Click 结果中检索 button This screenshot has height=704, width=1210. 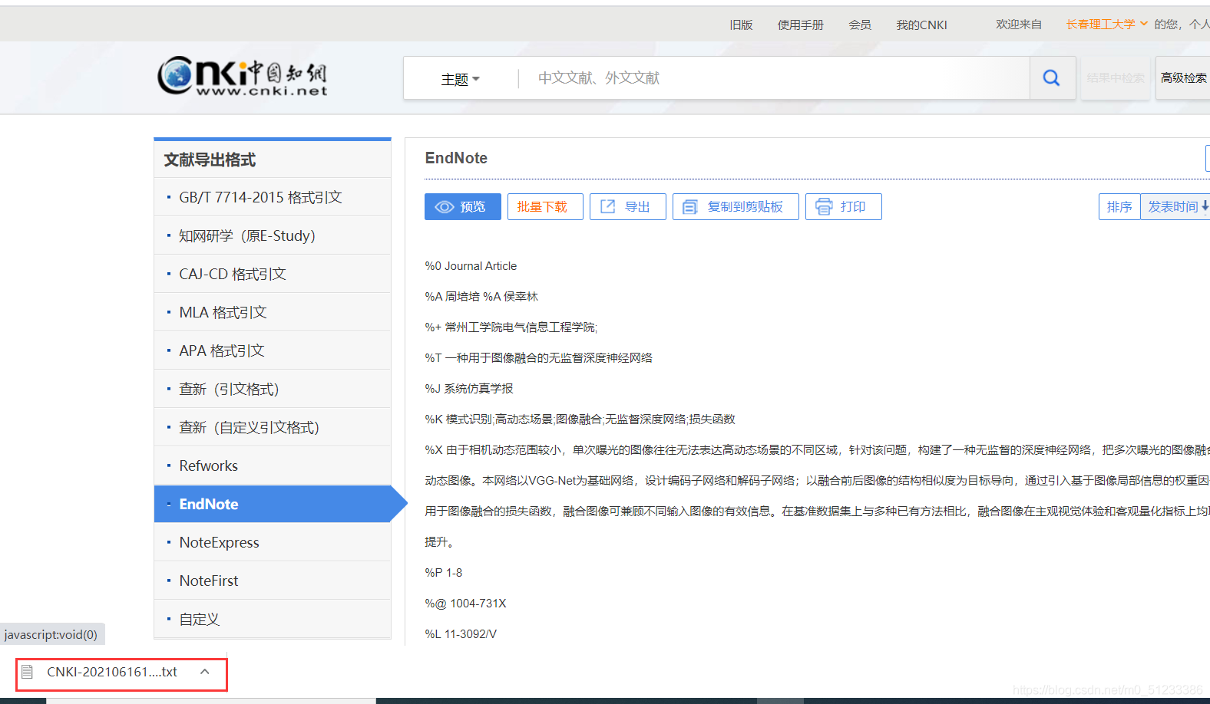[1116, 78]
